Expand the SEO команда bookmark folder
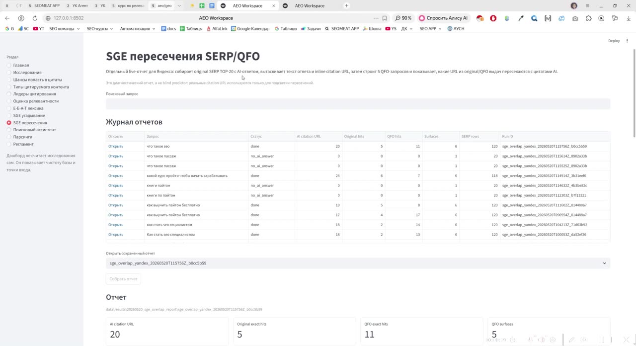This screenshot has width=636, height=346. (65, 28)
